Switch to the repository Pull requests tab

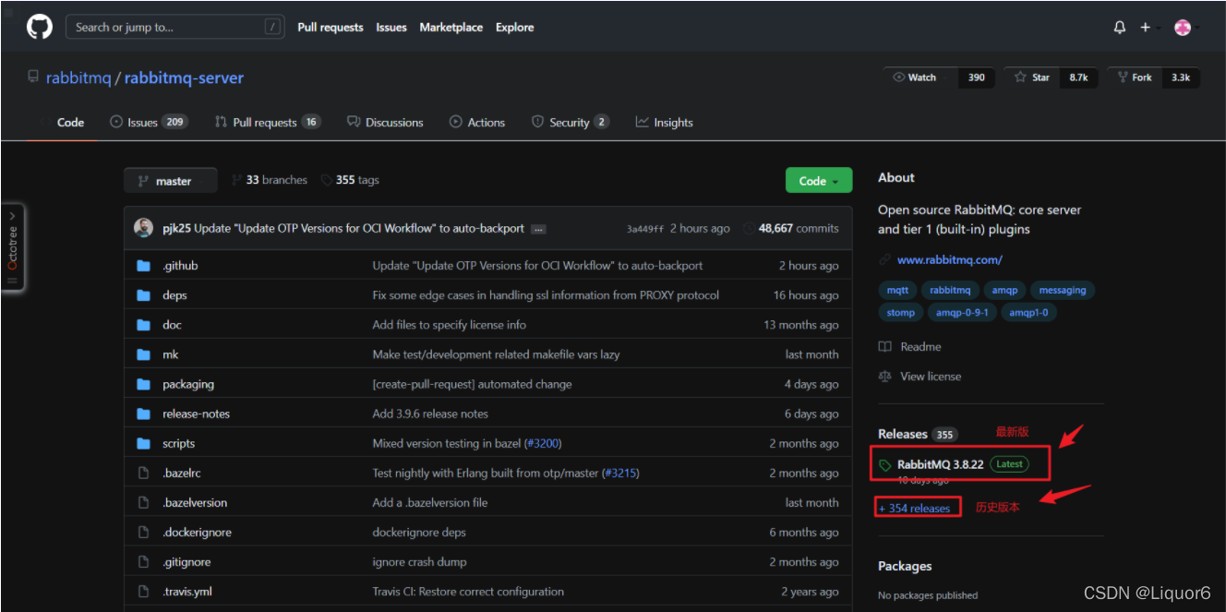tap(268, 122)
